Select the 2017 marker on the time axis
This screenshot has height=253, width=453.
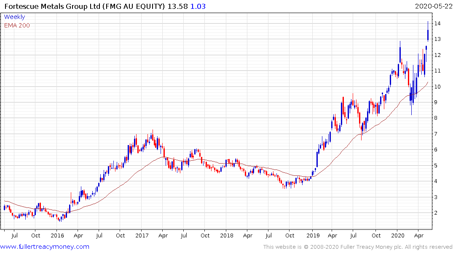pyautogui.click(x=142, y=235)
